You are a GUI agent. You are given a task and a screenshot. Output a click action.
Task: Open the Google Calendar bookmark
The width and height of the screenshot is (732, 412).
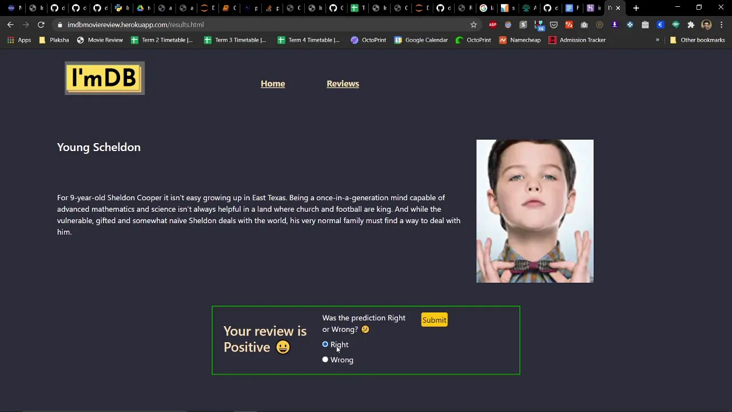421,40
